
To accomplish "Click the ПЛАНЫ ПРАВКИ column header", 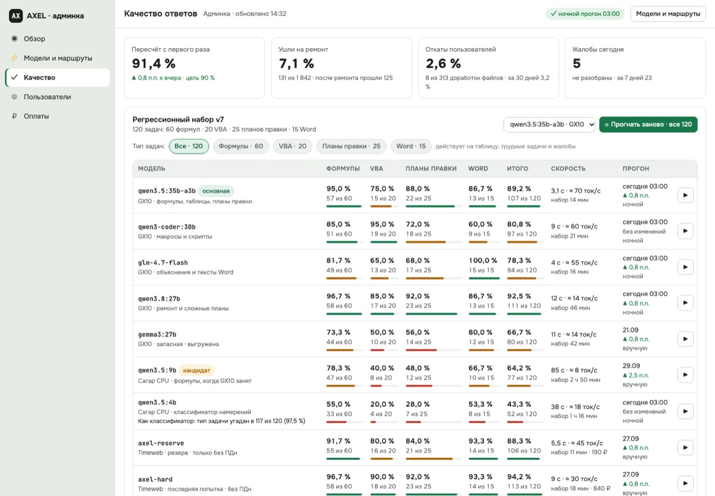I will click(x=431, y=169).
